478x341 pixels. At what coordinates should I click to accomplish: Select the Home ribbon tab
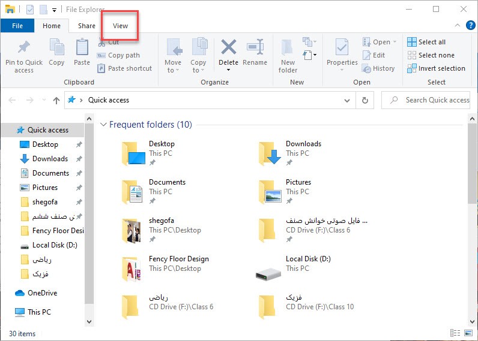pos(52,26)
